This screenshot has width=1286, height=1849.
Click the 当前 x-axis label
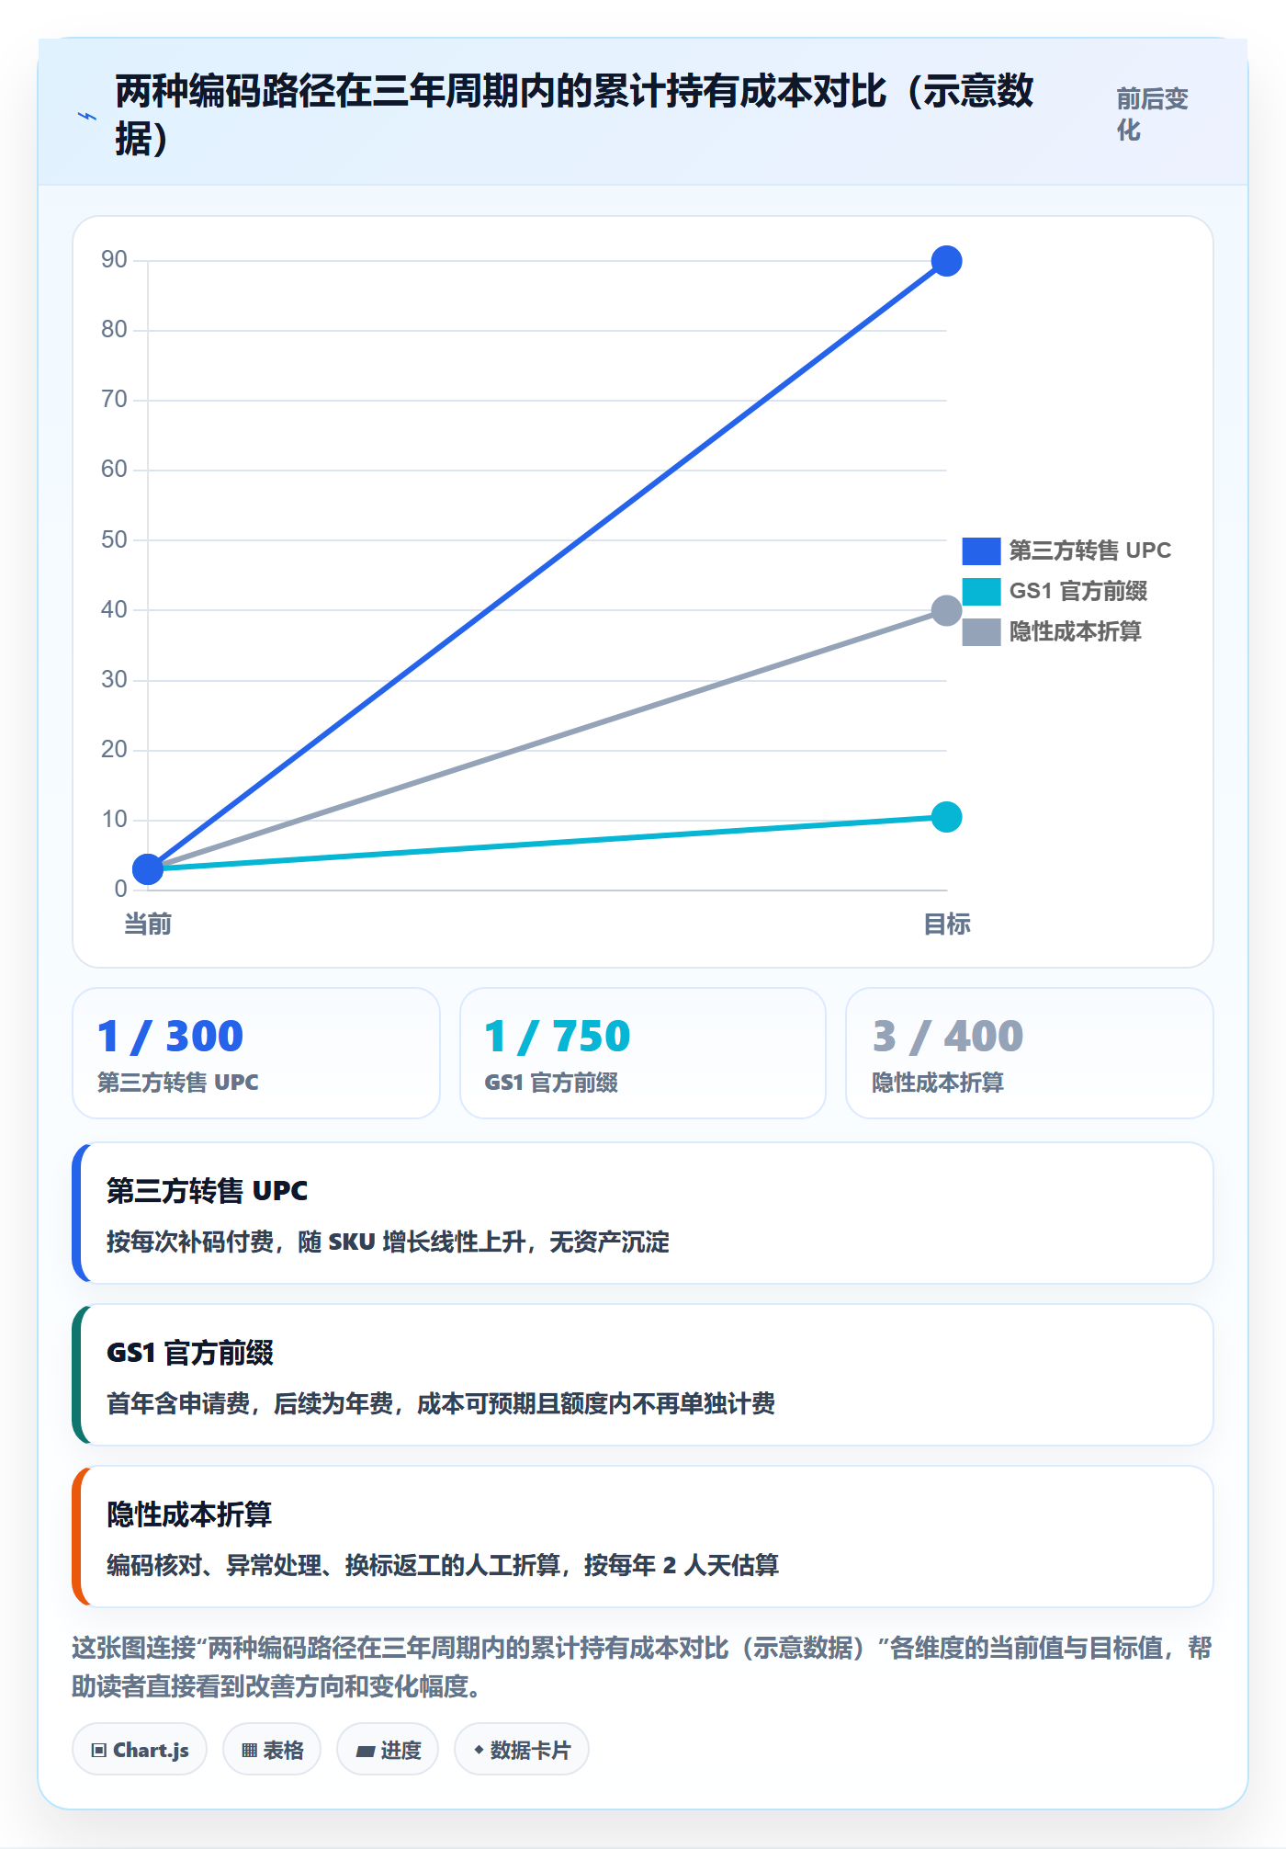[x=148, y=924]
